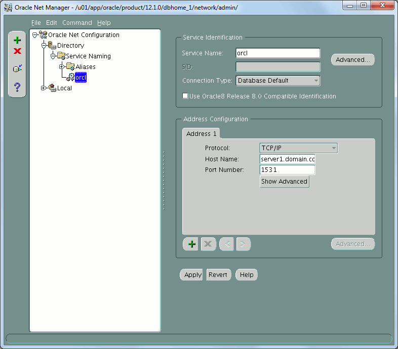Viewport: 398px width, 349px height.
Task: Click into the Host Name field
Action: click(287, 159)
